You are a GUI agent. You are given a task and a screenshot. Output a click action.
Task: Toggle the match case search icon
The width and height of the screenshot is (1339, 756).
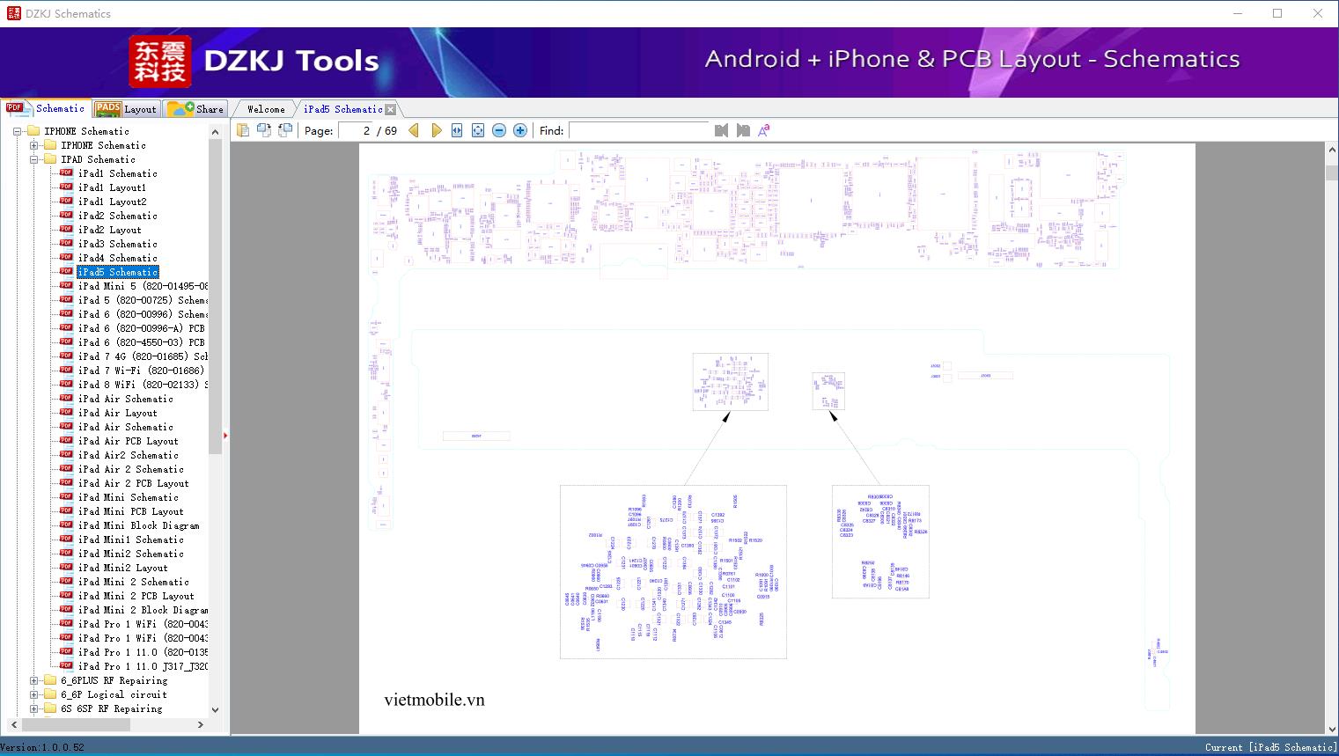(x=764, y=130)
